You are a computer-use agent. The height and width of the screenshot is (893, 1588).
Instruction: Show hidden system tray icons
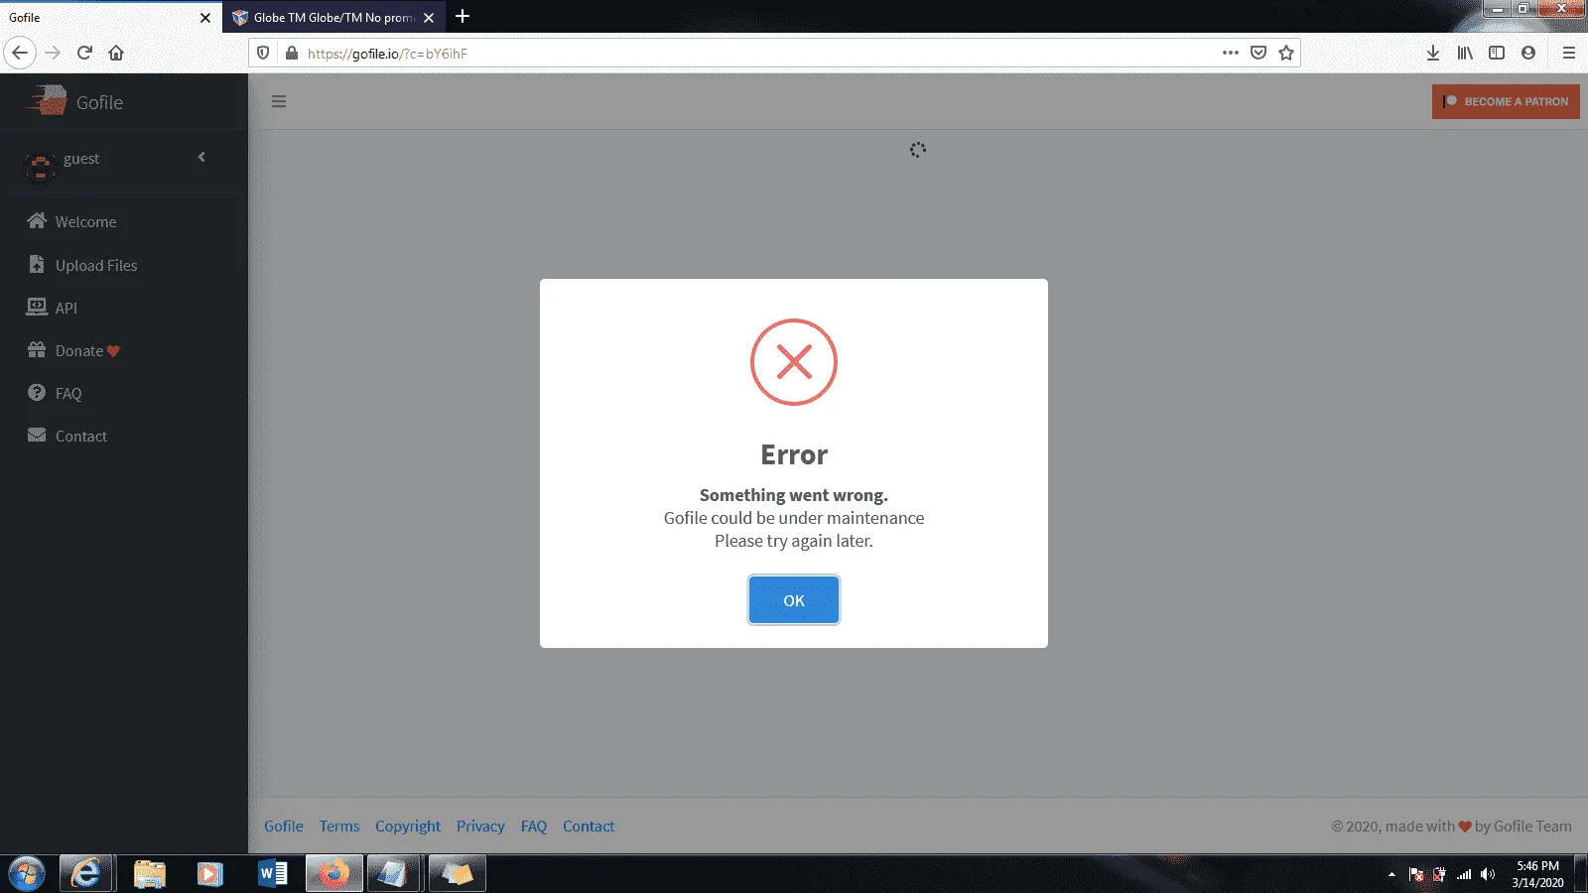[x=1391, y=874]
